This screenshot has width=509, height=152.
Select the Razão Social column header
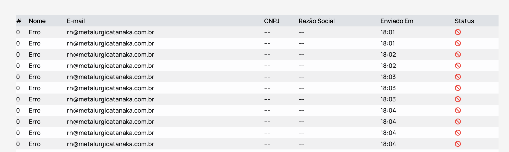pyautogui.click(x=317, y=21)
